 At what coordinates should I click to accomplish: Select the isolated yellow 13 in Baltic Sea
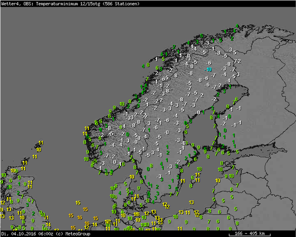pyautogui.click(x=192, y=202)
